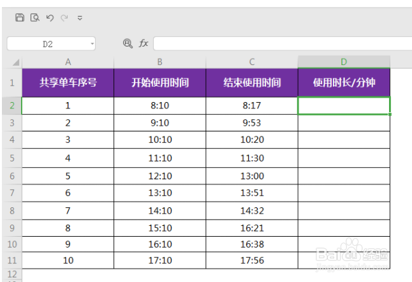The width and height of the screenshot is (412, 282).
Task: Click header cell 使用时长/分钟
Action: point(344,83)
